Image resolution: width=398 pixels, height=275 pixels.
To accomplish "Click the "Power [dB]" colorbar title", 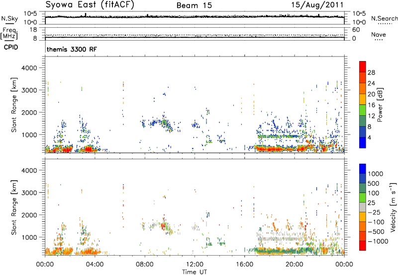I will (x=380, y=105).
